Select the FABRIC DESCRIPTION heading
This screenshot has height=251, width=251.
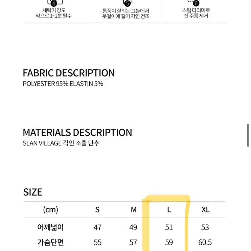tap(69, 73)
